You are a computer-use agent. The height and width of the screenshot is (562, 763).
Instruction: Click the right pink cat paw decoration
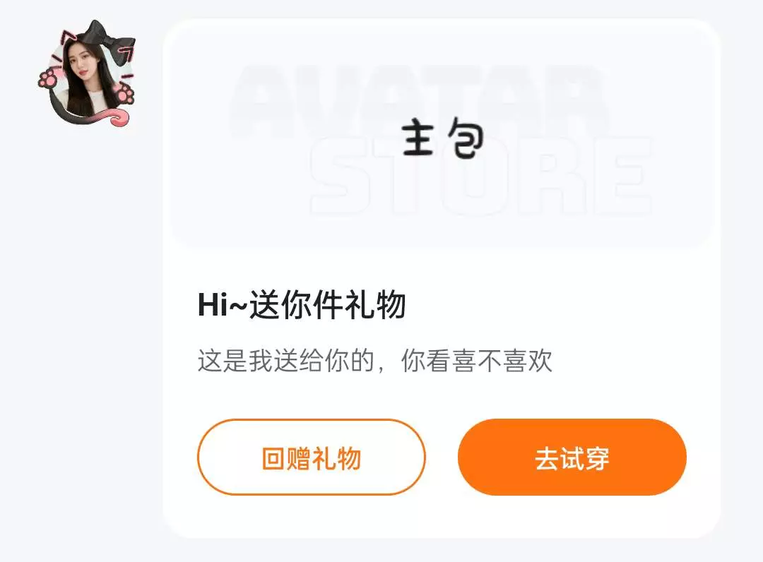124,93
